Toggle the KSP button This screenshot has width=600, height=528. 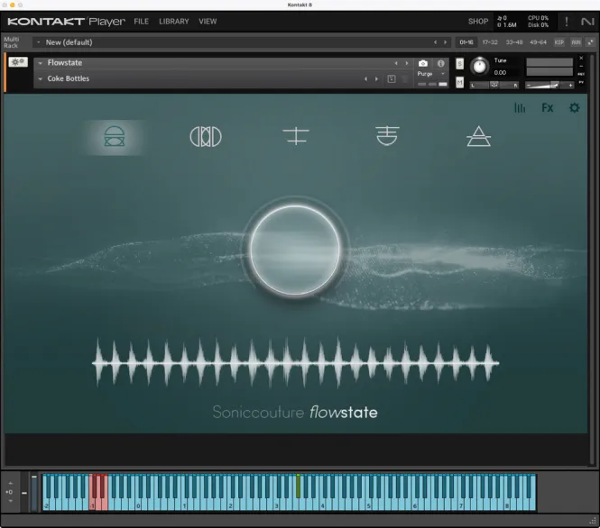(559, 42)
